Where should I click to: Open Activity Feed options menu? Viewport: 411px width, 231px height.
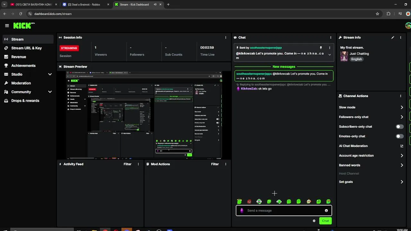(138, 164)
